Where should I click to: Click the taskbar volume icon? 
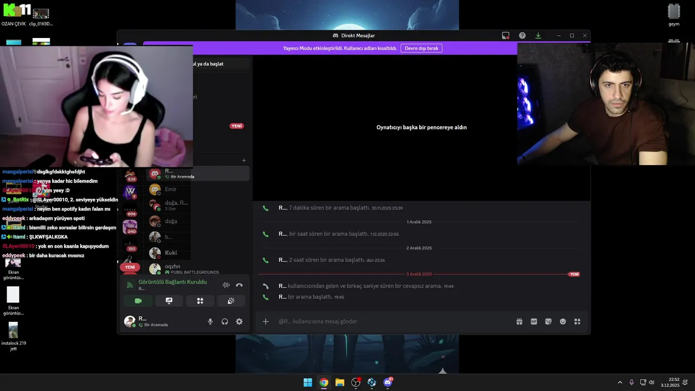click(652, 382)
